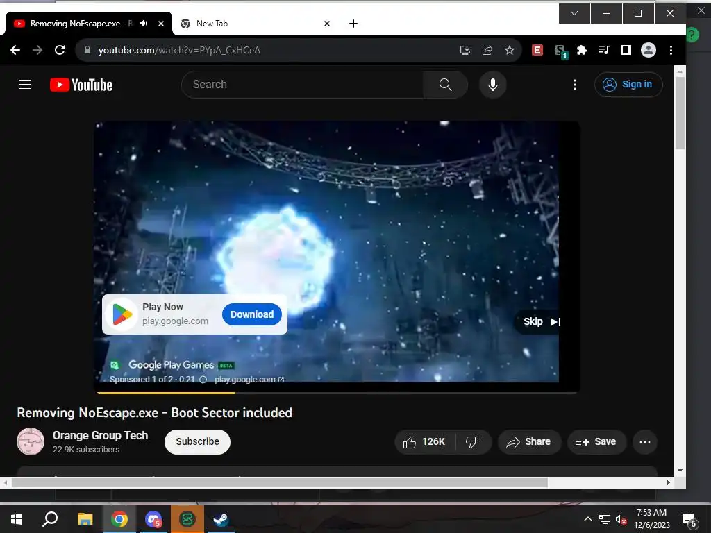Search with your voice microphone button
711x533 pixels.
[x=493, y=84]
